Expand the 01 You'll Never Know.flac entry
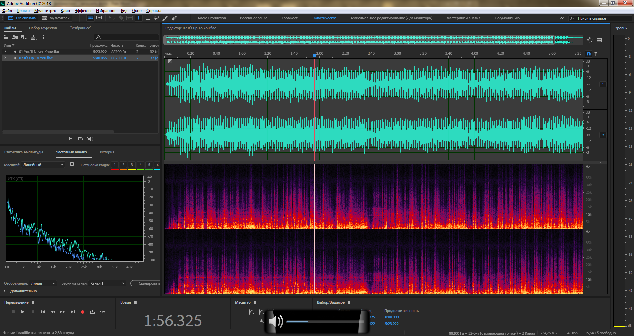 pyautogui.click(x=5, y=51)
